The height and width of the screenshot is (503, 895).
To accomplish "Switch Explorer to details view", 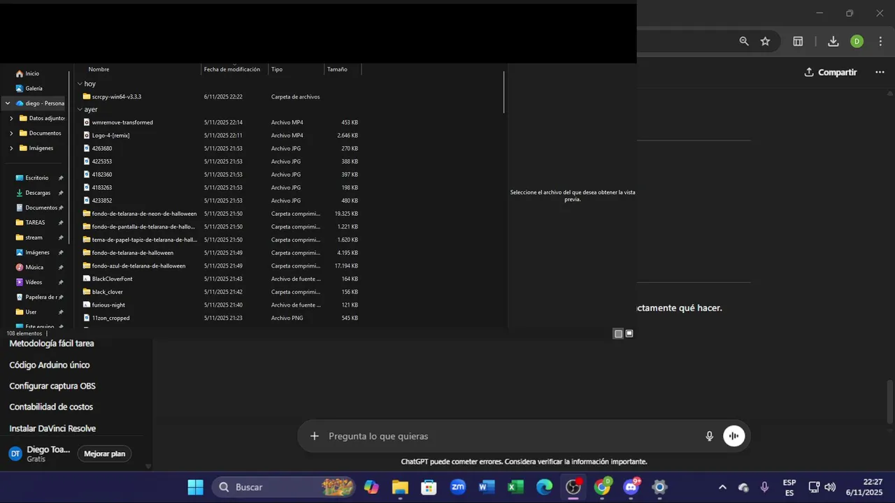I will (x=618, y=334).
